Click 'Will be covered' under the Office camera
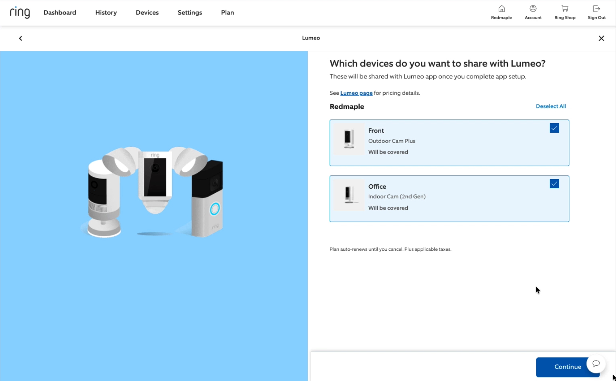This screenshot has height=381, width=616. [388, 208]
